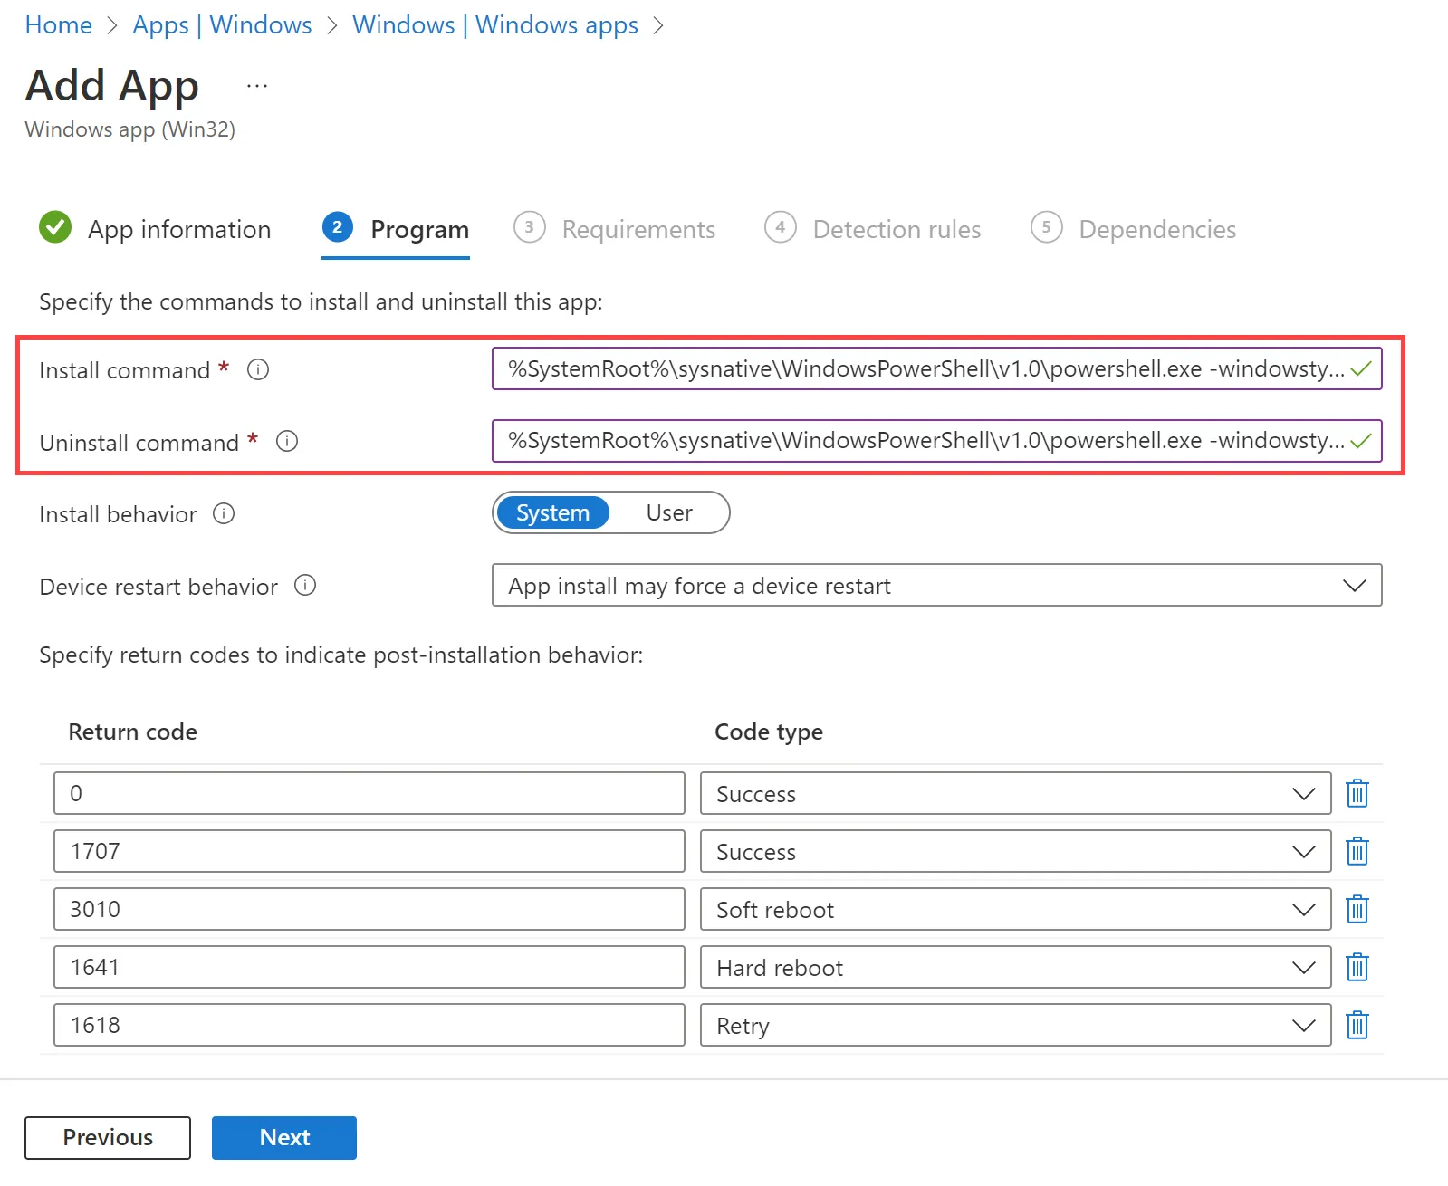Delete the return code 1618 row
The image size is (1448, 1186).
pos(1357,1025)
